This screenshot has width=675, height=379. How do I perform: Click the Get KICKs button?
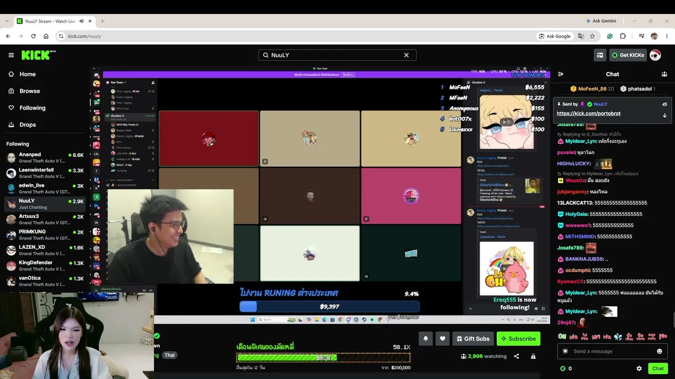[628, 55]
